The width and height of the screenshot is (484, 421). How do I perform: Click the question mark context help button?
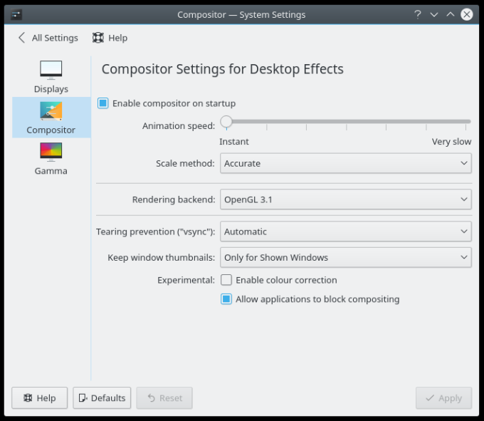tap(417, 14)
